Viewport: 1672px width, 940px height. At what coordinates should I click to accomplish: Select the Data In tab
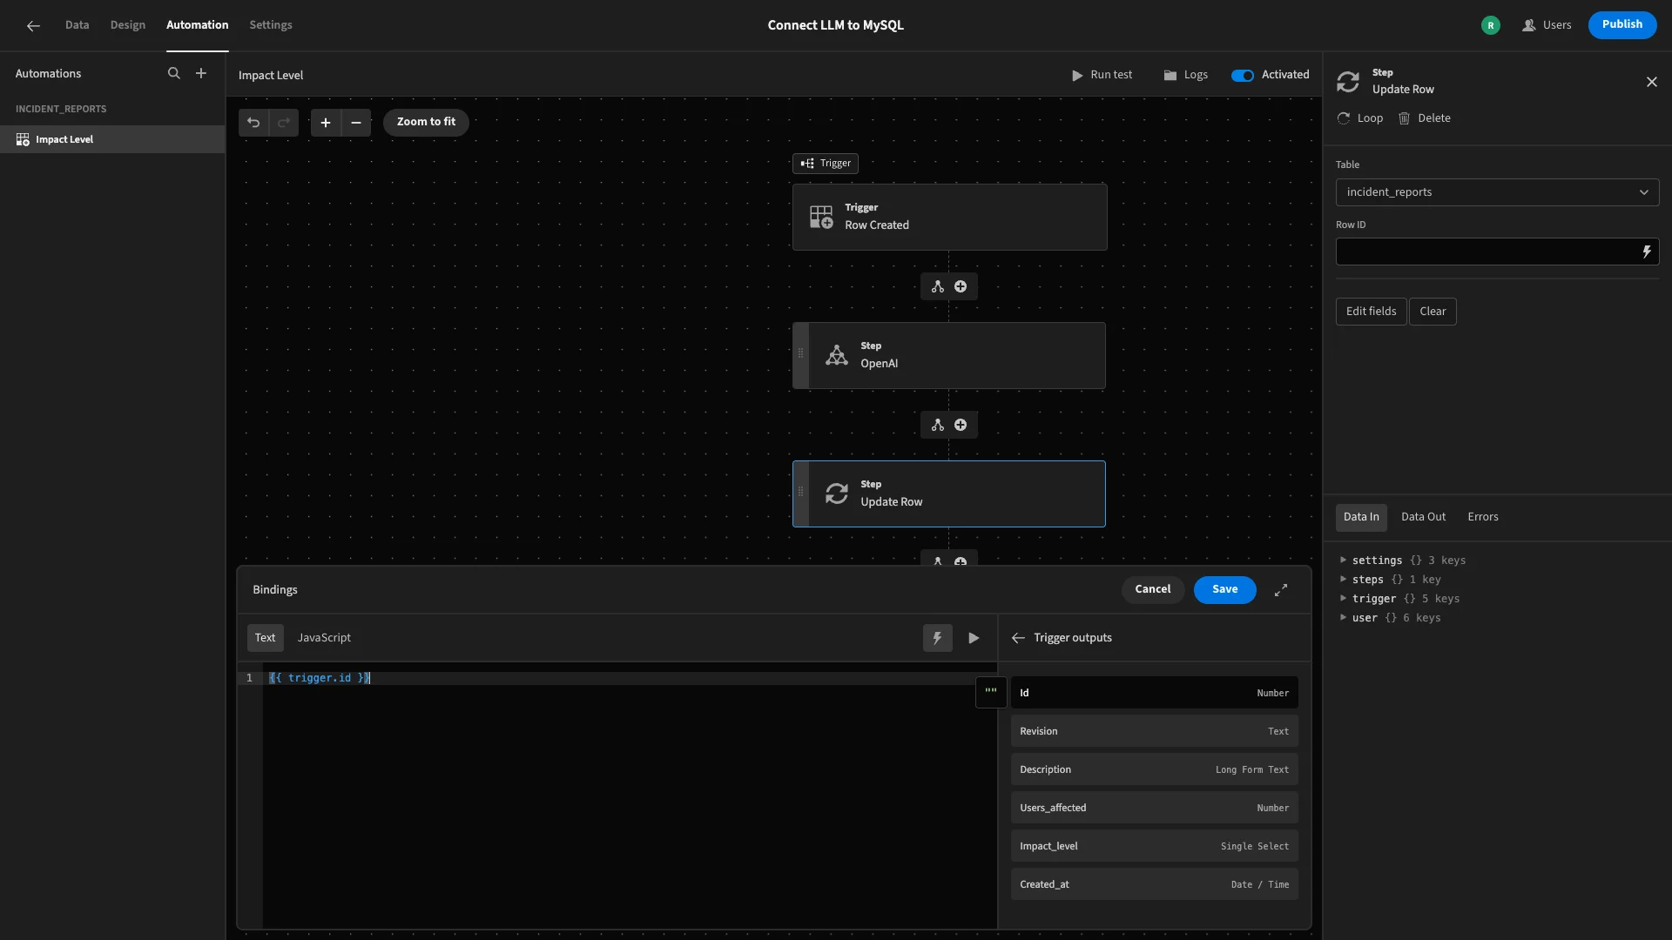click(x=1361, y=517)
